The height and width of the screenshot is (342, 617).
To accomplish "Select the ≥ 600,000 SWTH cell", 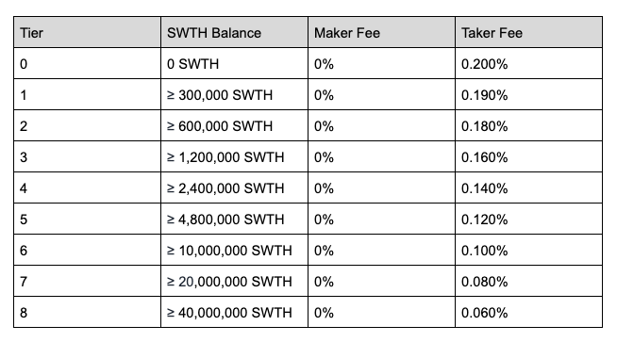I will click(235, 125).
